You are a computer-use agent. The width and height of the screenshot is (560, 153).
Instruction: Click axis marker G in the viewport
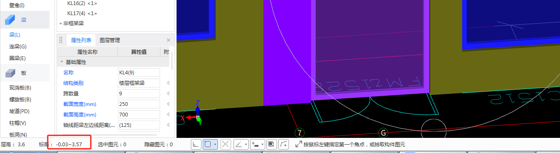click(383, 133)
